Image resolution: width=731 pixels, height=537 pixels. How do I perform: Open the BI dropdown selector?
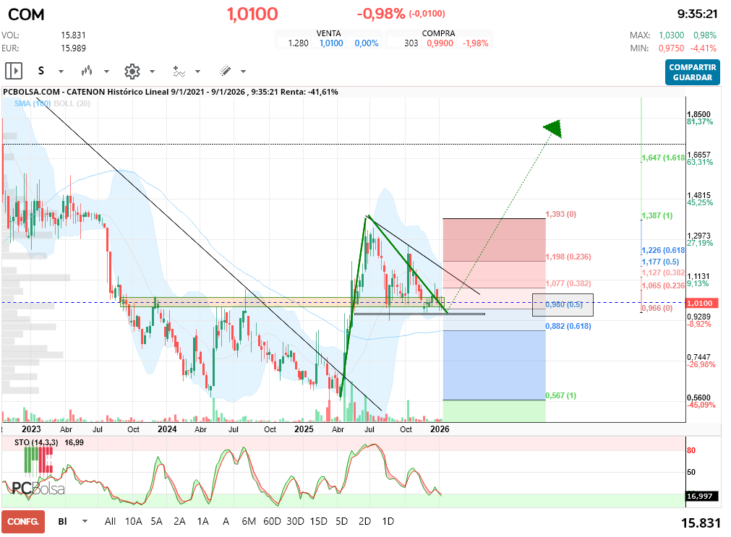point(73,521)
